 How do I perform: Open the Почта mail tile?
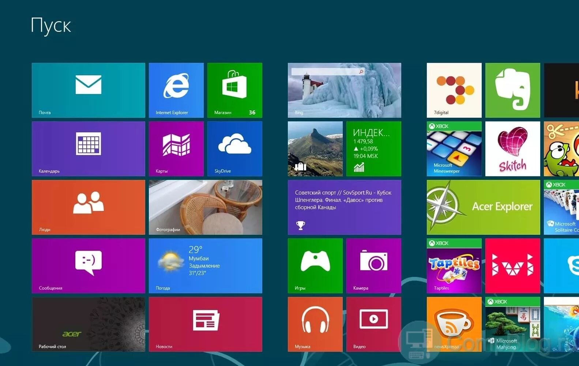(x=89, y=90)
